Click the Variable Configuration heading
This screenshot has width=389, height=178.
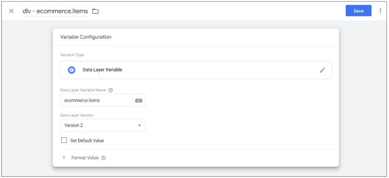86,37
